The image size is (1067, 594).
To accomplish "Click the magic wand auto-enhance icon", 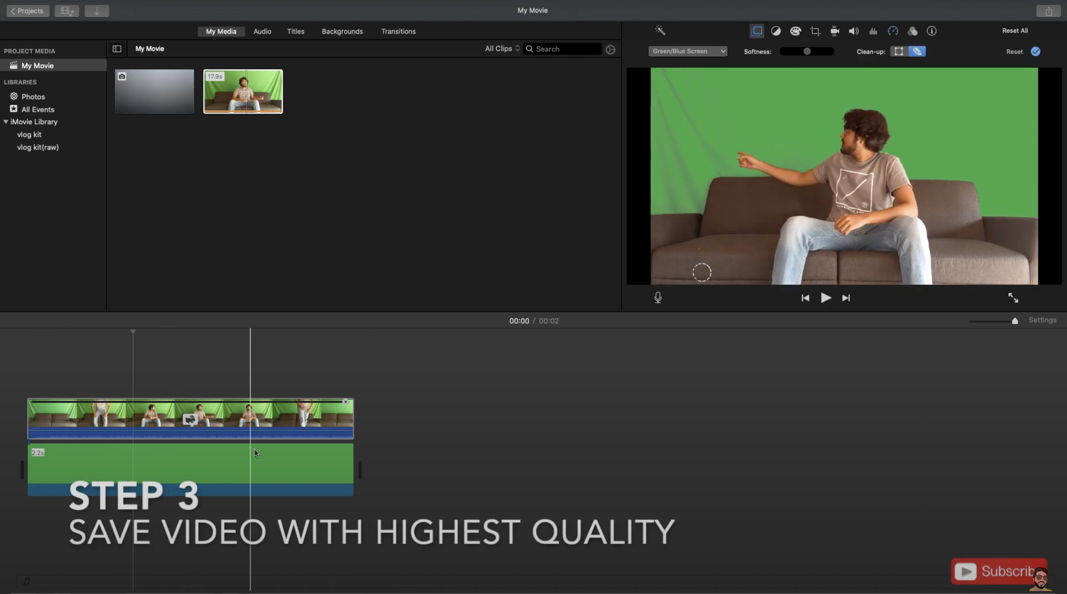I will coord(660,30).
